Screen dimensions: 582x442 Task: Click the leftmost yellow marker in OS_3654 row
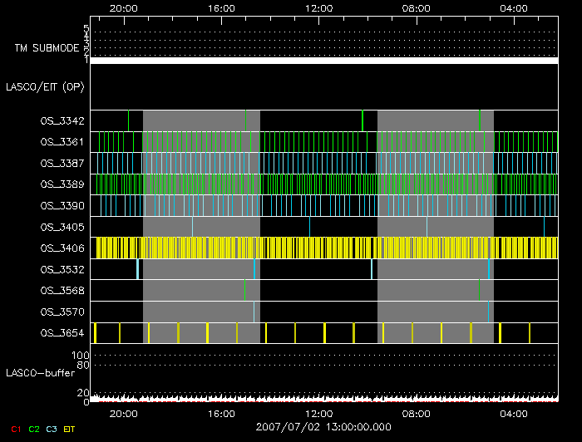tap(95, 333)
